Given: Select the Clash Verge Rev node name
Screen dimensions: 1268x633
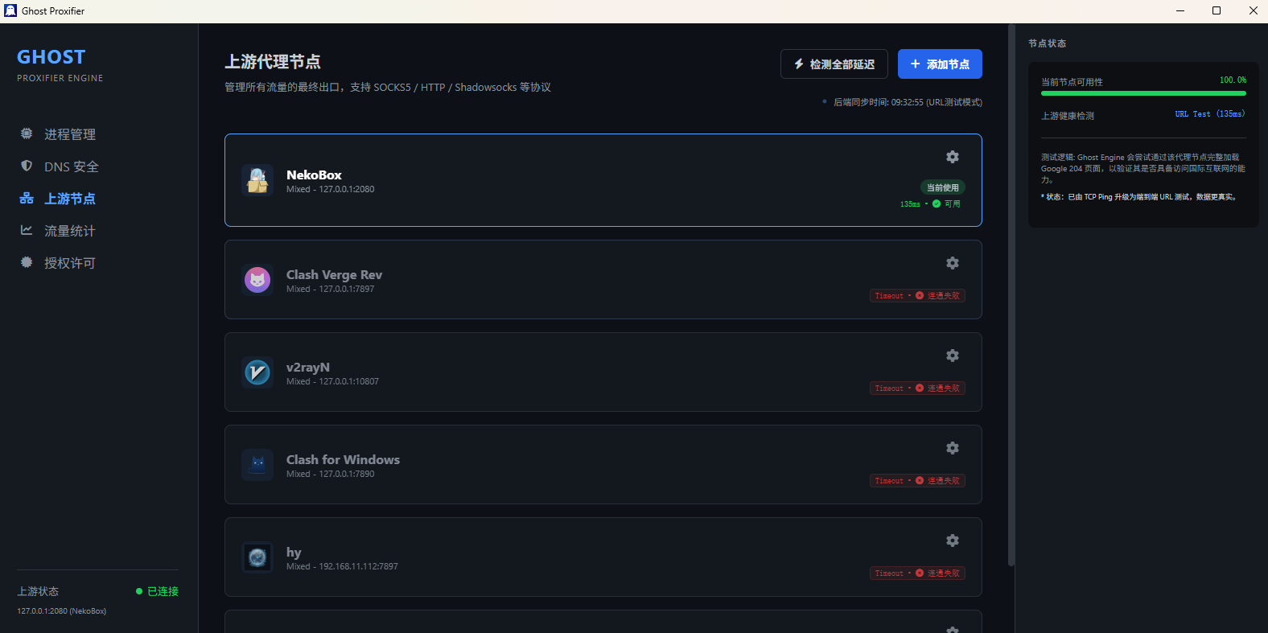Looking at the screenshot, I should (x=334, y=274).
